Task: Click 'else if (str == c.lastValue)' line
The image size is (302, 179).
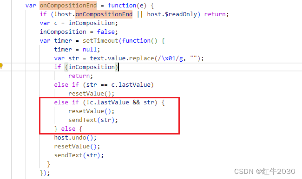Action: pos(104,85)
